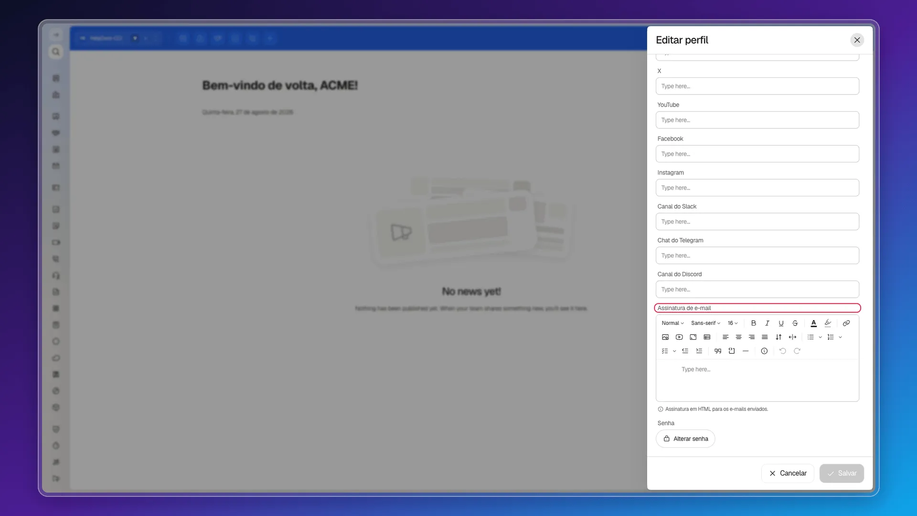Click into the signature text area
Screen dimensions: 917x516
757,380
